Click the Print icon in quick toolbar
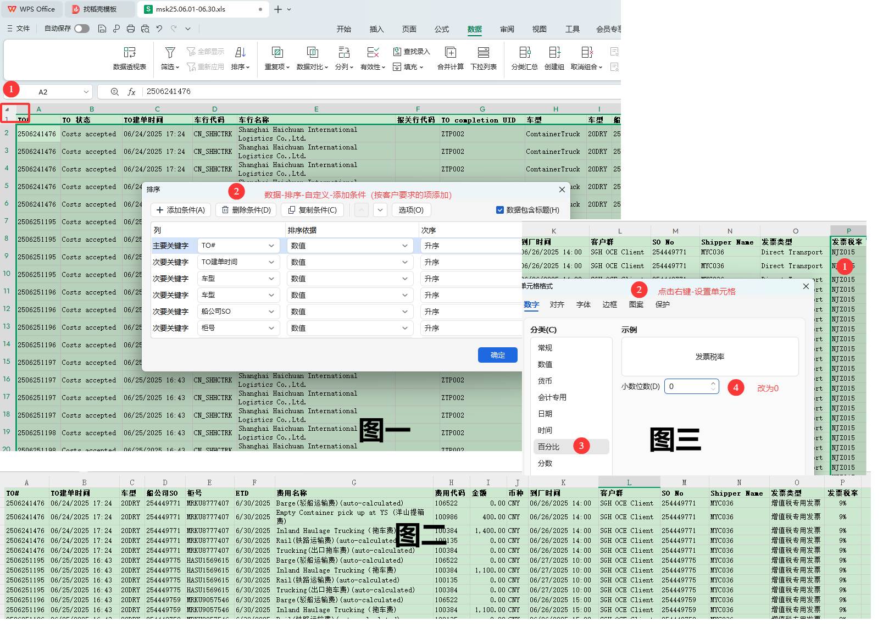The image size is (883, 644). pyautogui.click(x=131, y=29)
